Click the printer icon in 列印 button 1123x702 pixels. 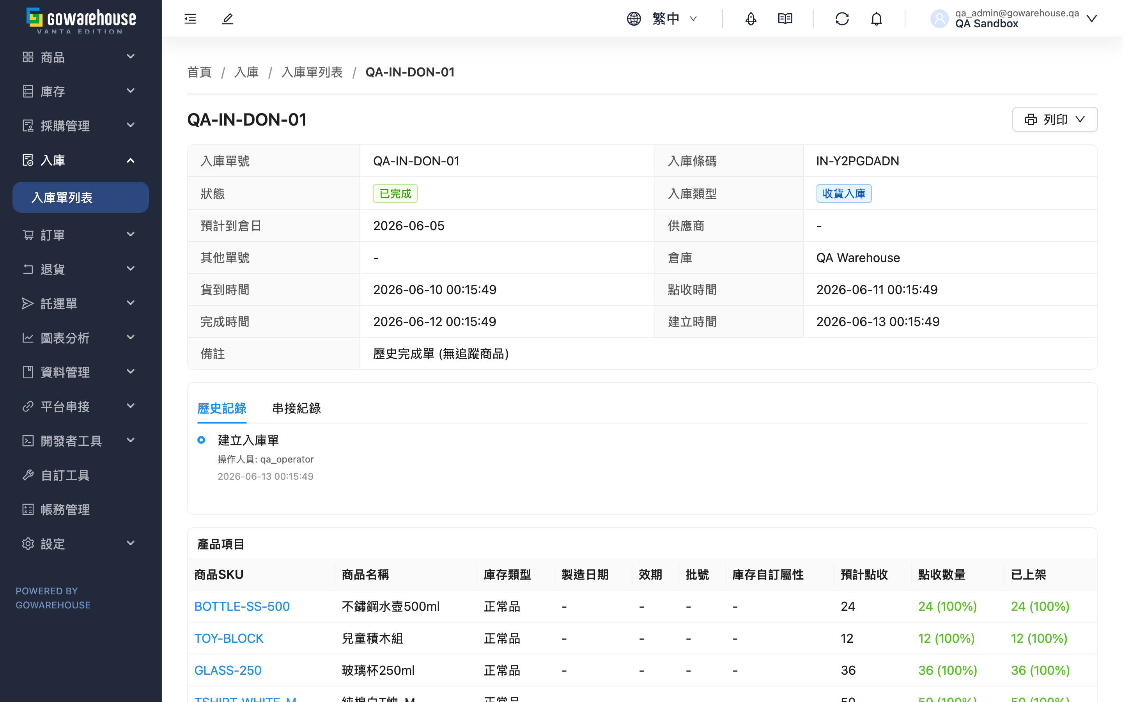(x=1031, y=119)
